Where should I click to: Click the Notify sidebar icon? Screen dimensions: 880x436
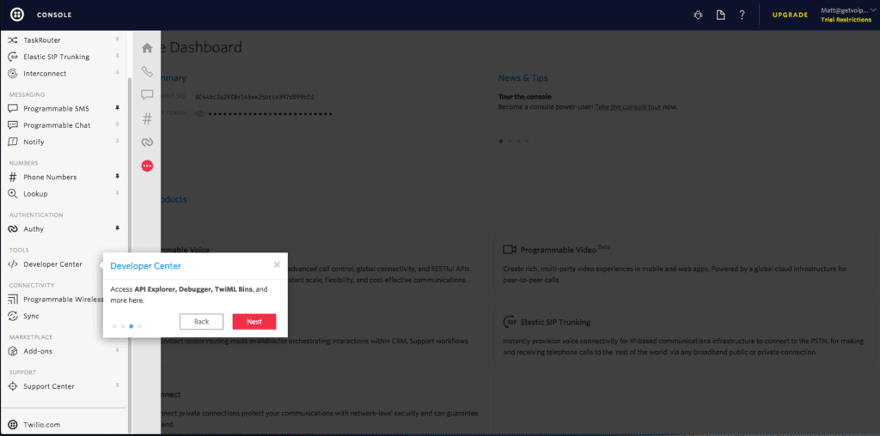click(12, 142)
